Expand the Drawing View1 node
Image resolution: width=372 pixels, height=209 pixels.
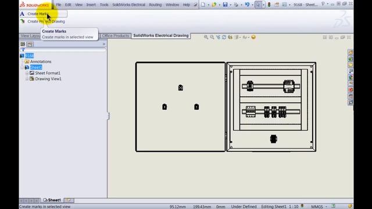(27, 79)
